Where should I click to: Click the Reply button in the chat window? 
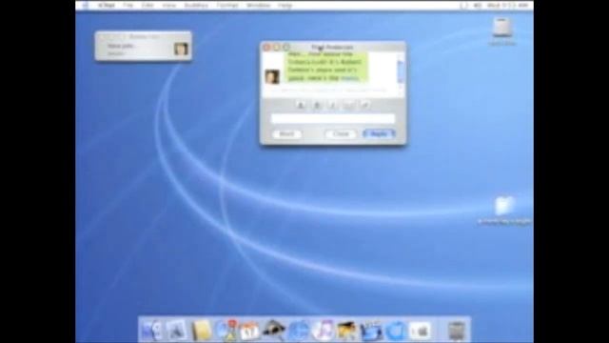coord(379,133)
